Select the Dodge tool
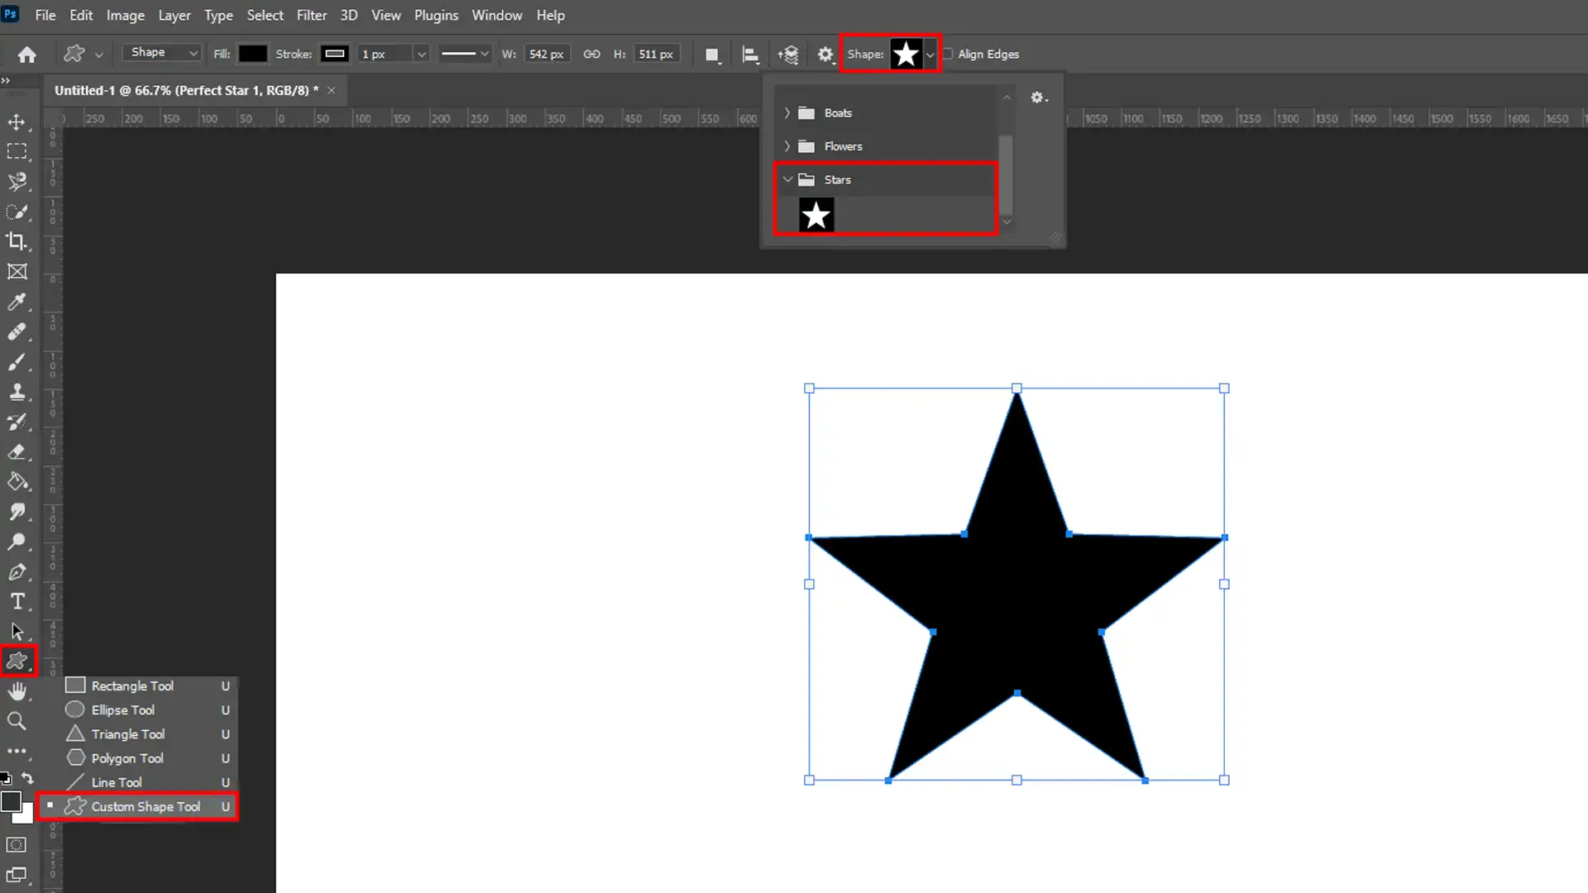 [17, 542]
